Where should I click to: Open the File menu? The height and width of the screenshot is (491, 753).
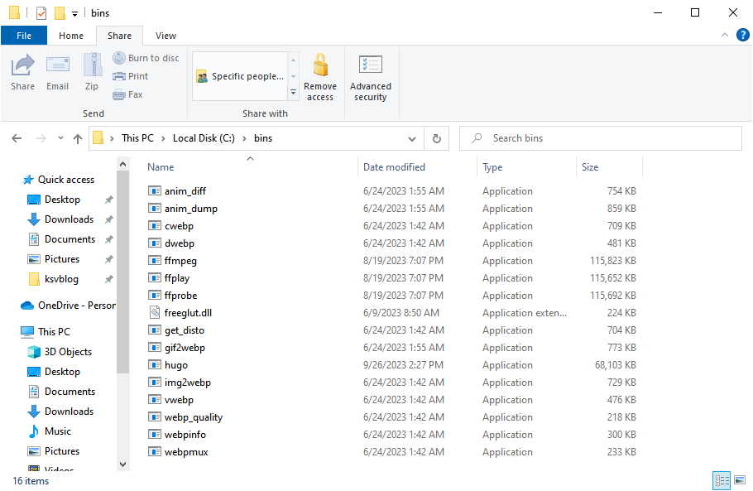pyautogui.click(x=24, y=36)
